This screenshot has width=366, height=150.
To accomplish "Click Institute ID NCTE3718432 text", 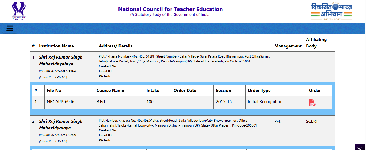I will 58,71.
